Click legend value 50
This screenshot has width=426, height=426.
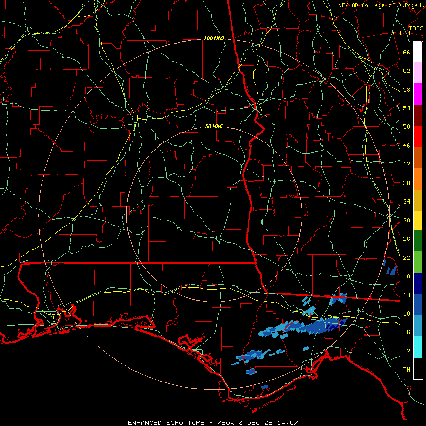[407, 126]
